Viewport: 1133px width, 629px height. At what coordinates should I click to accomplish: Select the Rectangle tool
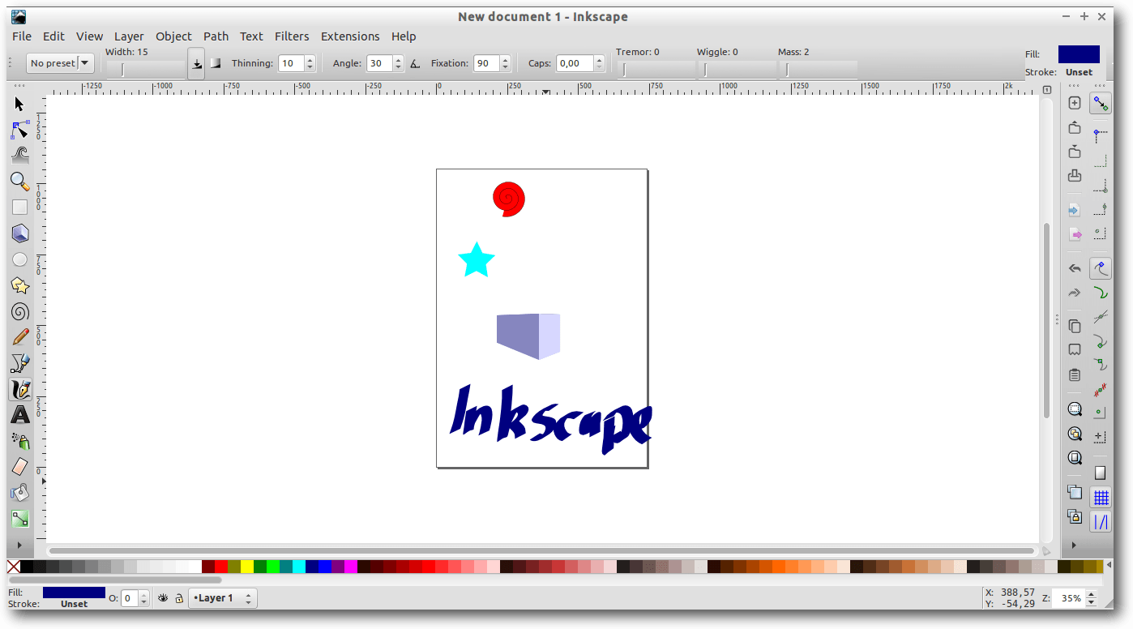pyautogui.click(x=20, y=208)
